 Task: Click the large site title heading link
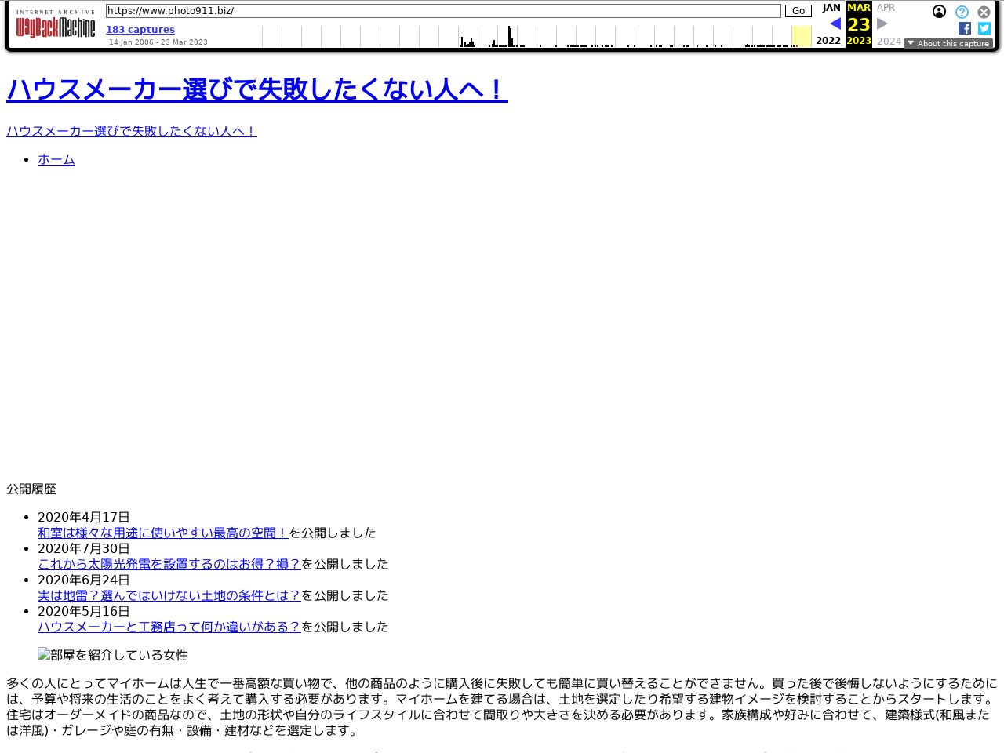point(257,89)
